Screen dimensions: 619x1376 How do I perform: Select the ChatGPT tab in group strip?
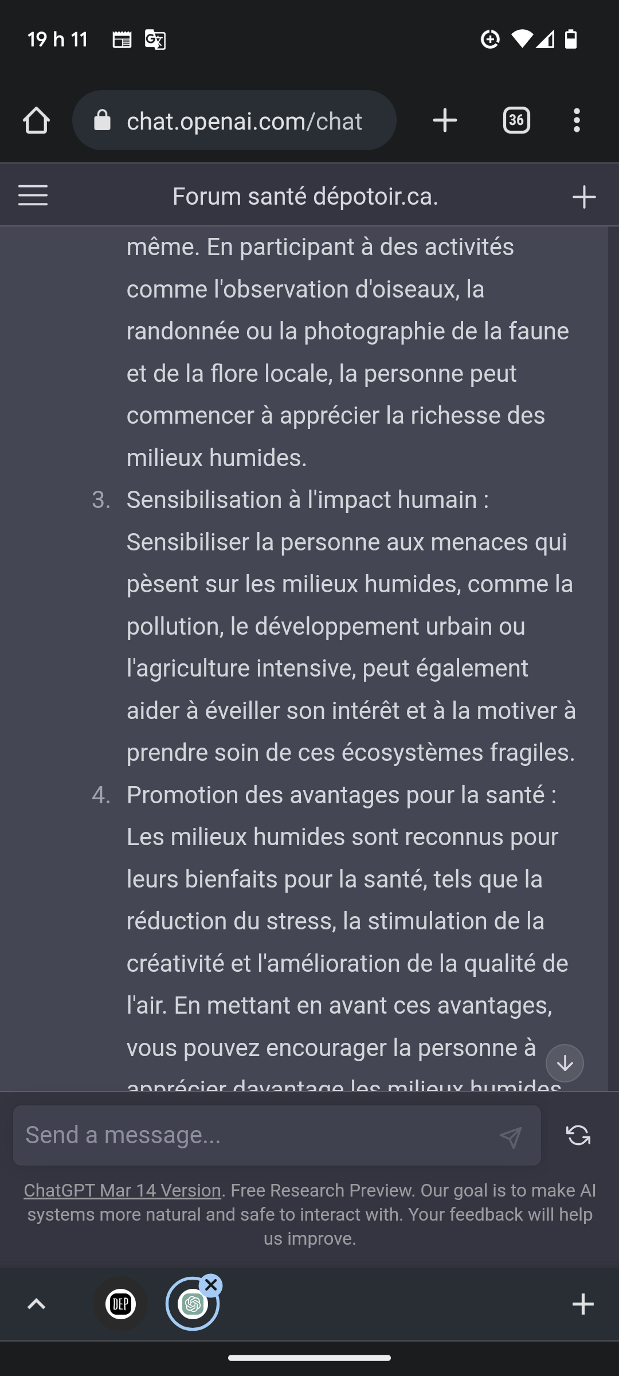(192, 1304)
